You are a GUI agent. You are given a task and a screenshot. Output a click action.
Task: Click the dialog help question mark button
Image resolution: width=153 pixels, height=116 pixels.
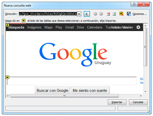(134, 4)
